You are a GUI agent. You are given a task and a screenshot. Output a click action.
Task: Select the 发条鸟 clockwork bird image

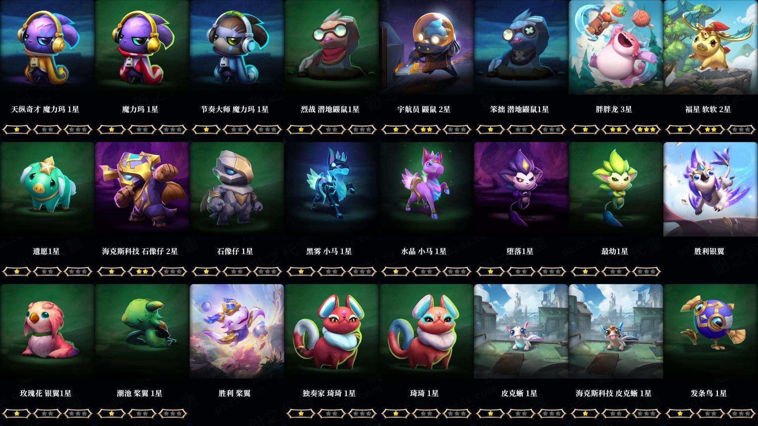coord(710,331)
